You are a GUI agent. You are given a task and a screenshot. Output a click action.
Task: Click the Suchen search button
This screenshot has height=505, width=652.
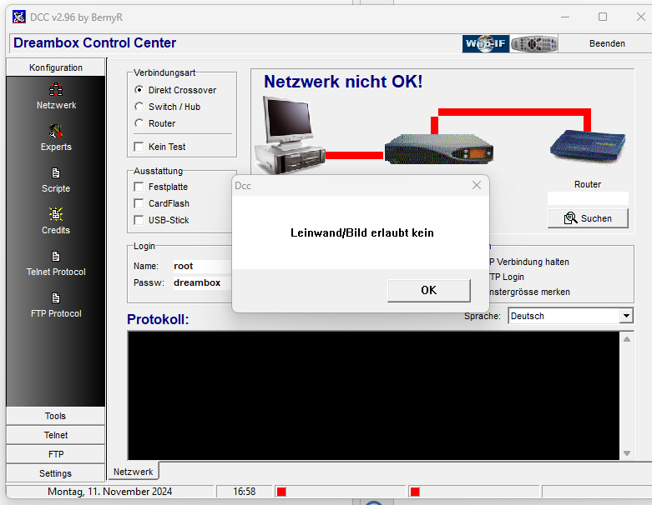click(588, 218)
